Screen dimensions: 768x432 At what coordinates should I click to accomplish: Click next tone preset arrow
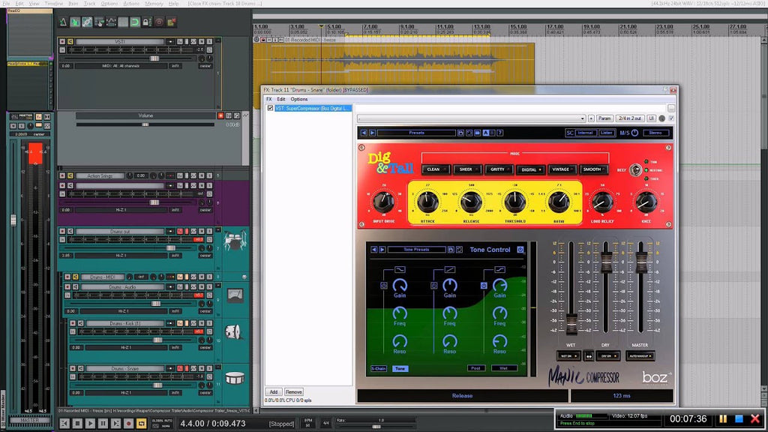pyautogui.click(x=382, y=250)
